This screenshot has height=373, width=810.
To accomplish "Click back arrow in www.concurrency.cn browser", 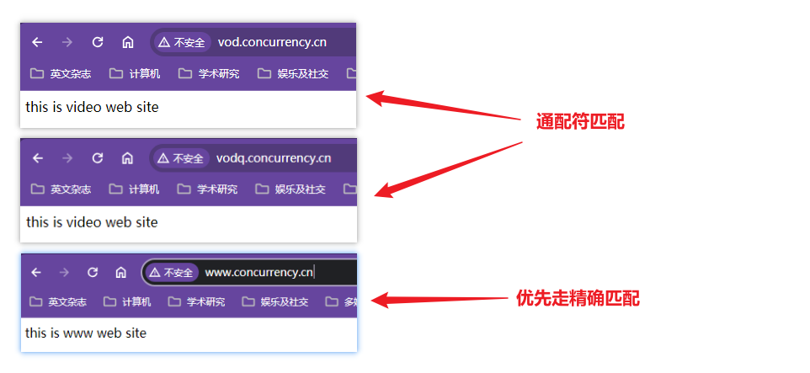I will point(35,272).
